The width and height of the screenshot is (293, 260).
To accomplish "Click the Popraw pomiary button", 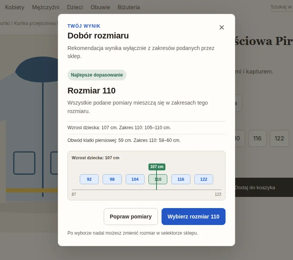I will pyautogui.click(x=131, y=217).
